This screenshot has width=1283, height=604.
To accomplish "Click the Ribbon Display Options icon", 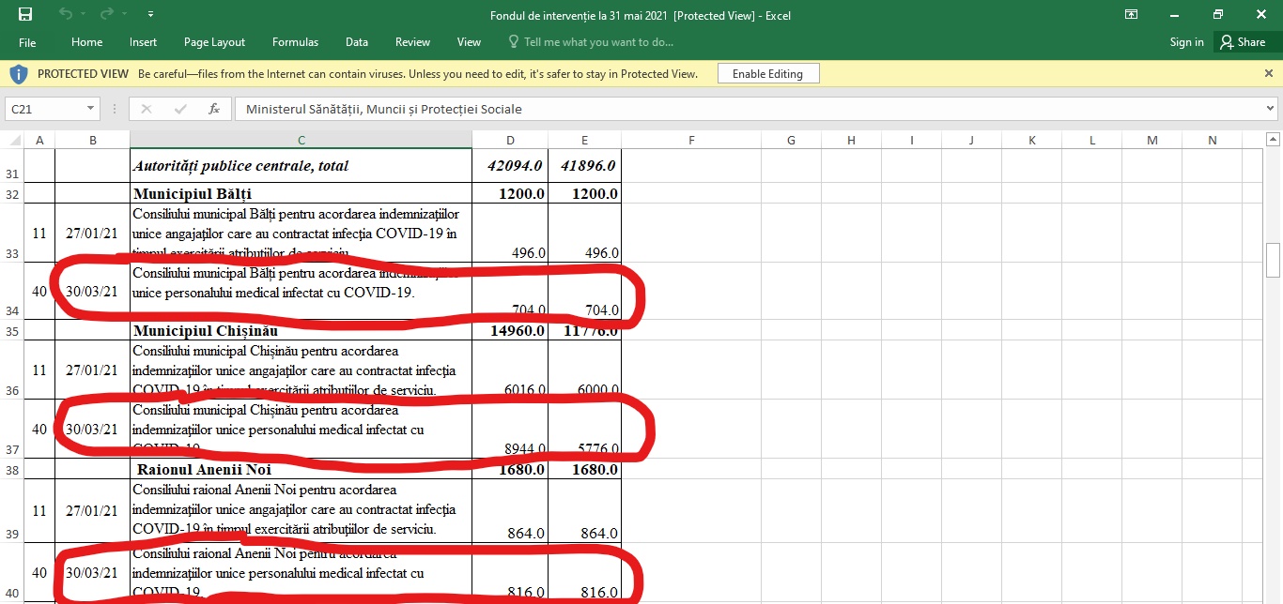I will point(1132,14).
